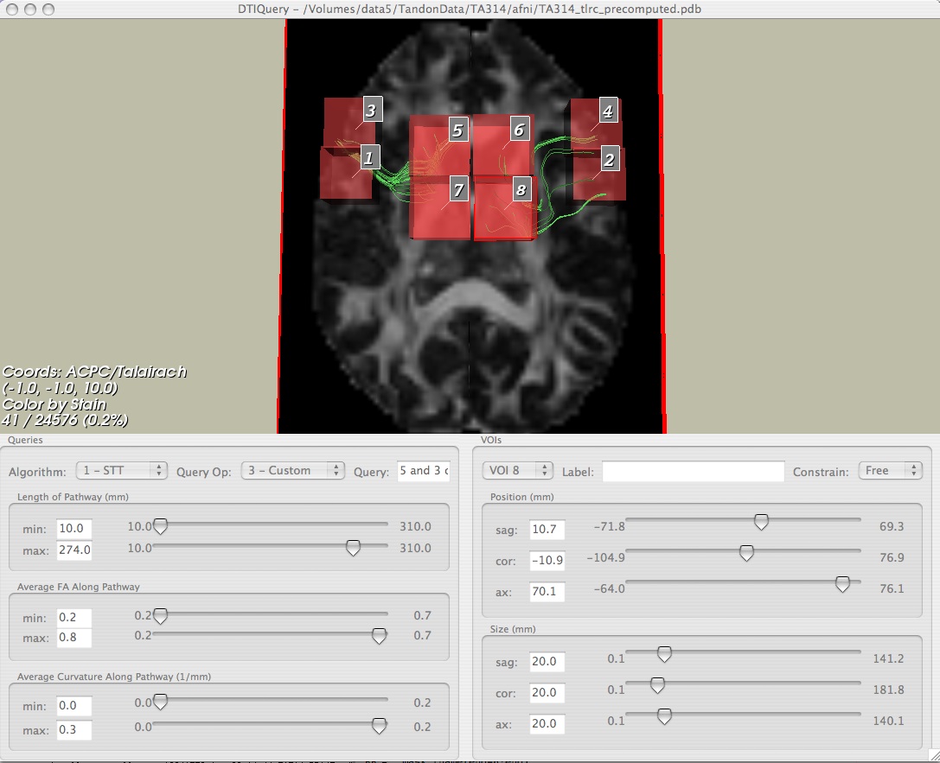Click the Query expression text field
This screenshot has height=763, width=940.
(423, 470)
